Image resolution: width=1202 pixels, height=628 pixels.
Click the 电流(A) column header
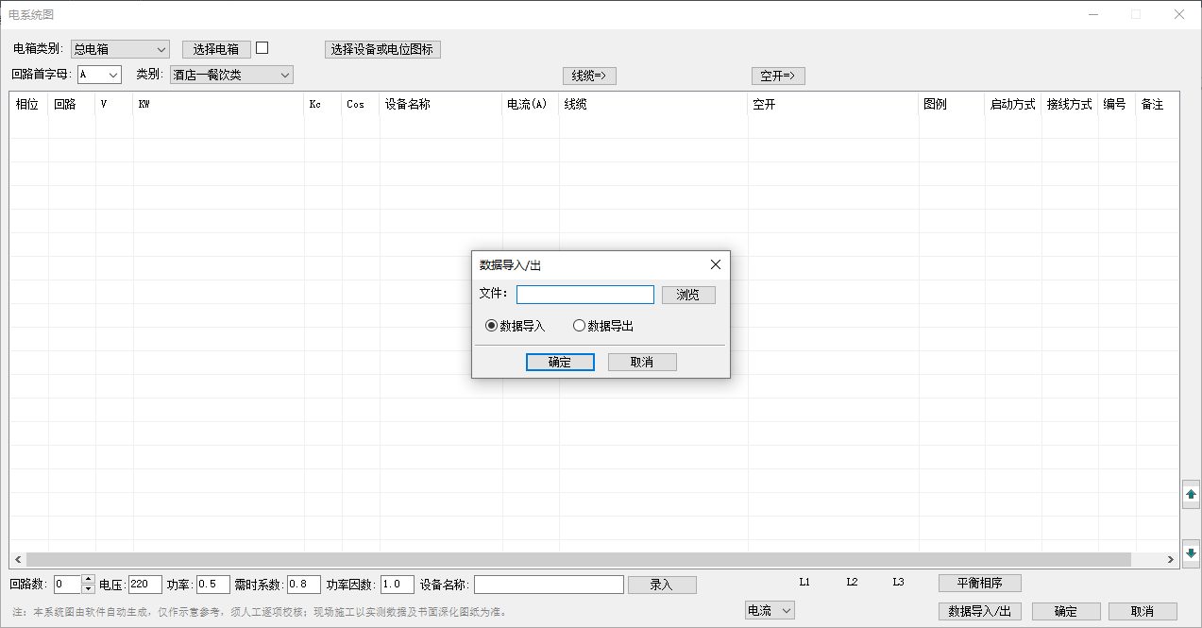531,105
